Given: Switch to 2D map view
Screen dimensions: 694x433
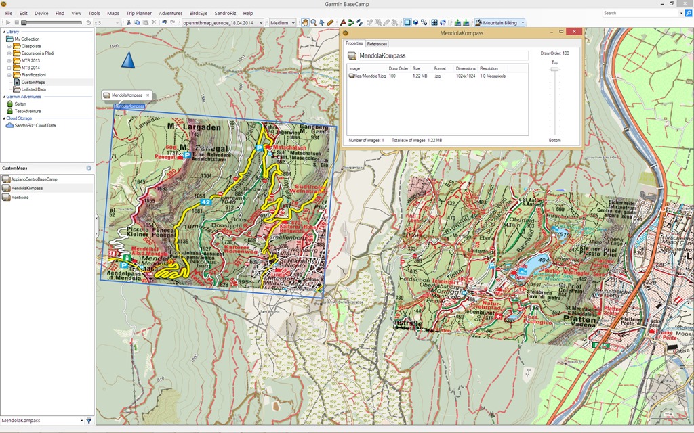Looking at the screenshot, I should click(x=407, y=22).
